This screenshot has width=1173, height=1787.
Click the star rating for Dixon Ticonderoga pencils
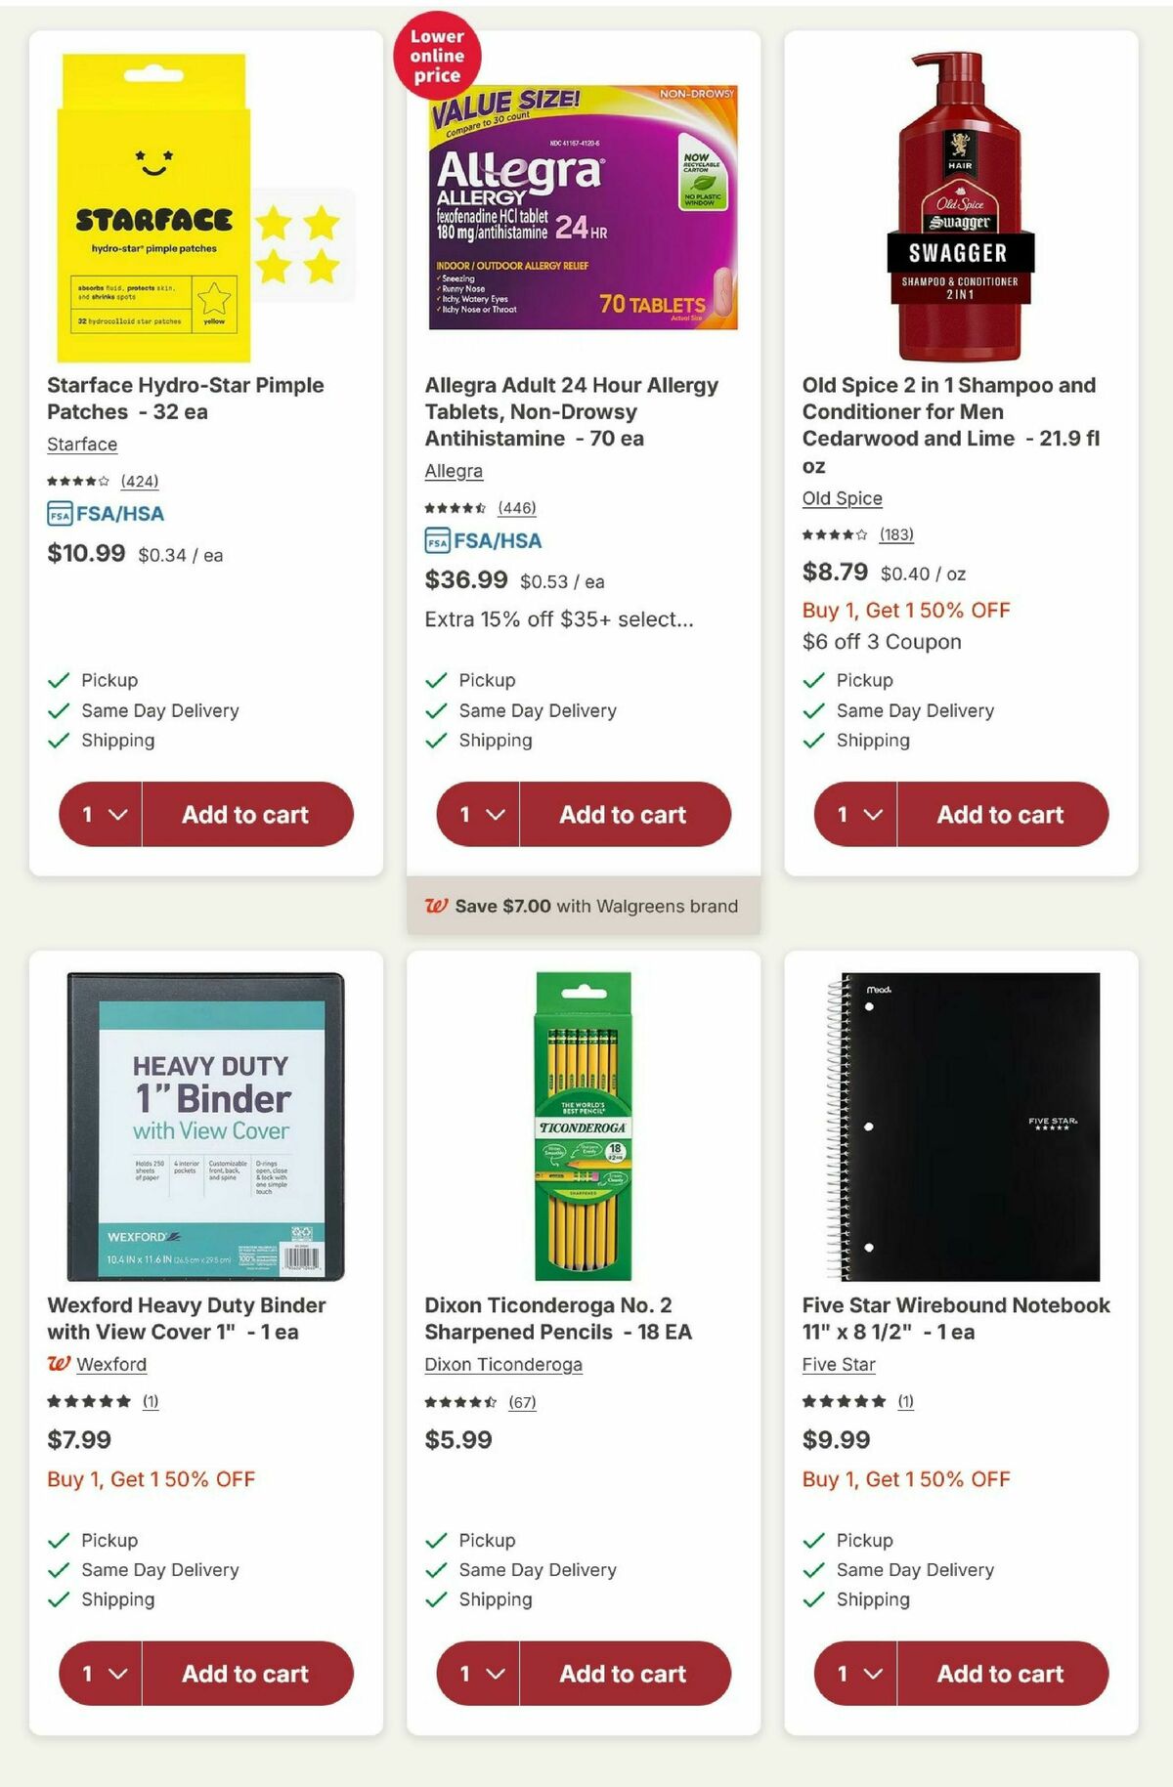[459, 1400]
